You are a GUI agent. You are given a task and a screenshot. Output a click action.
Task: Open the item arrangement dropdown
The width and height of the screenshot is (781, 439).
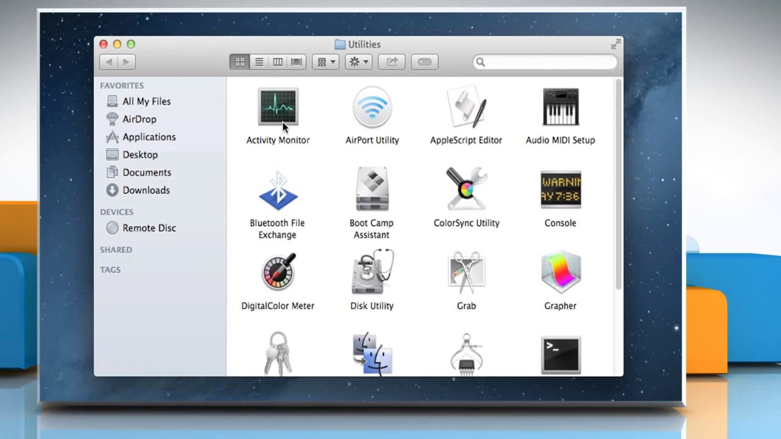point(326,62)
